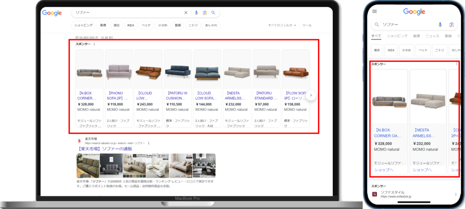The width and height of the screenshot is (465, 209).
Task: Tap the ソファスタイル favicon on the phone
Action: 375,194
